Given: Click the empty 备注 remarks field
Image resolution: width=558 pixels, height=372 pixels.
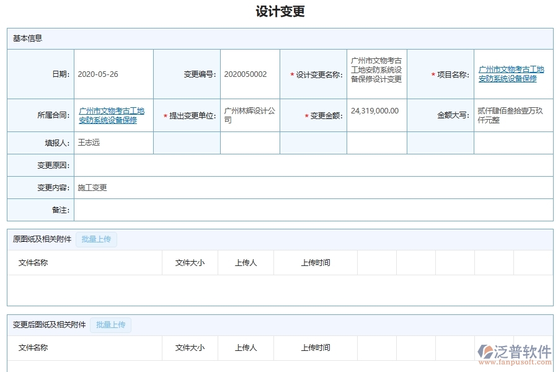Looking at the screenshot, I should 248,210.
